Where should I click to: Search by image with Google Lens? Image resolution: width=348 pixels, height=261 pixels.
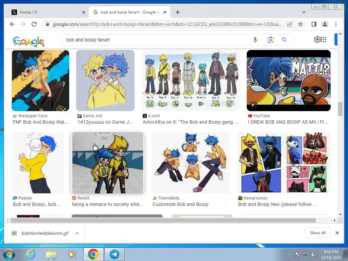[x=271, y=40]
